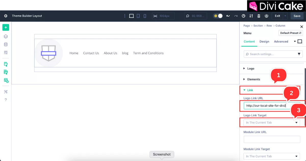
Task: Open the Layers view in the left sidebar
Action: pyautogui.click(x=6, y=37)
